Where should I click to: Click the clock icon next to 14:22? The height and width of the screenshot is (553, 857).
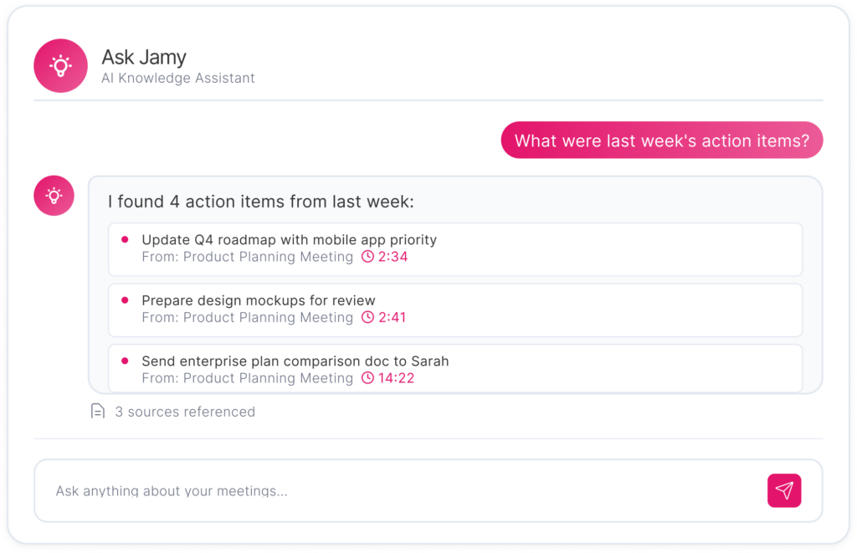pyautogui.click(x=367, y=378)
